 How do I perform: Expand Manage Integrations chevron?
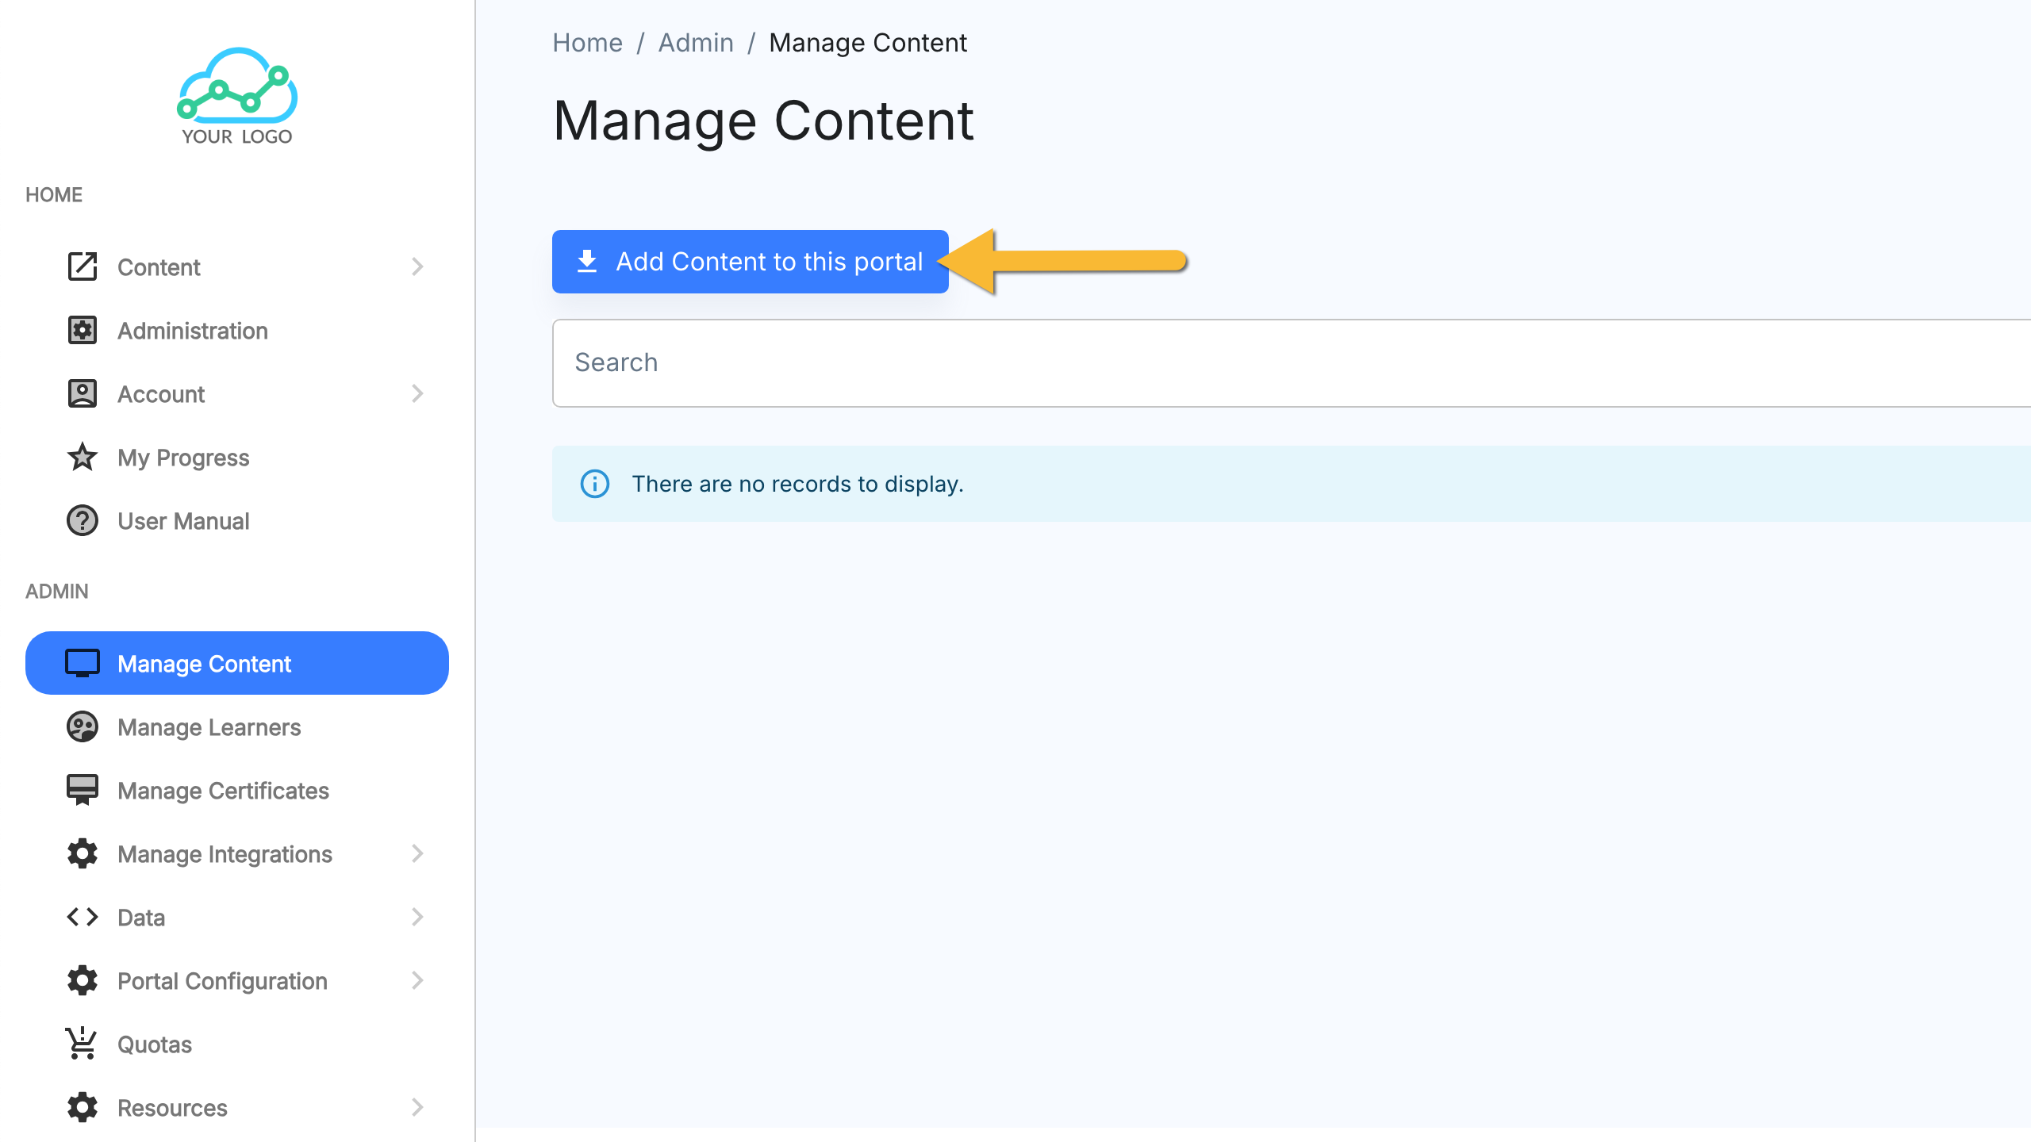[x=417, y=853]
